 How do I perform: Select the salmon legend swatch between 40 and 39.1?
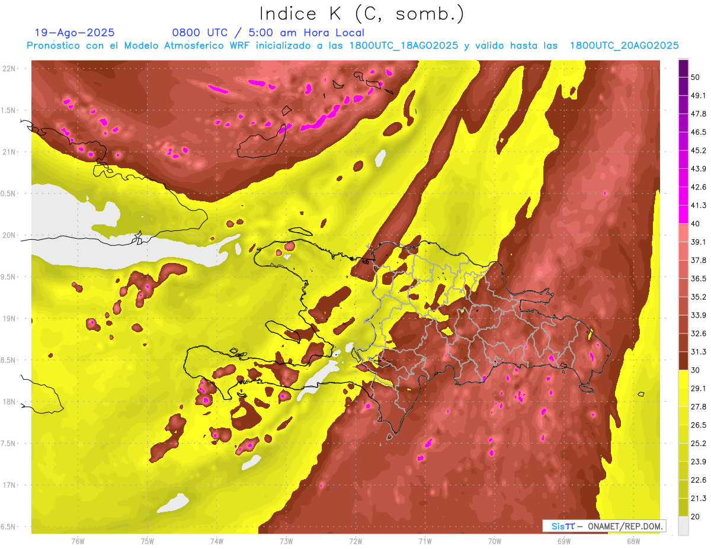pos(683,233)
